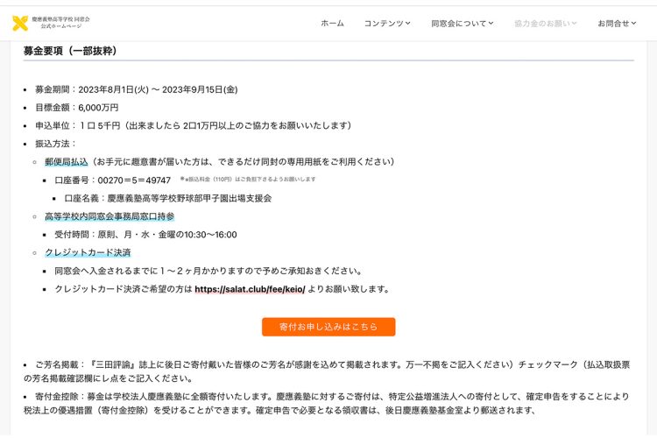Viewport: 657px width, 438px height.
Task: Expand the コンテンツ dropdown chevron
Action: (x=407, y=24)
